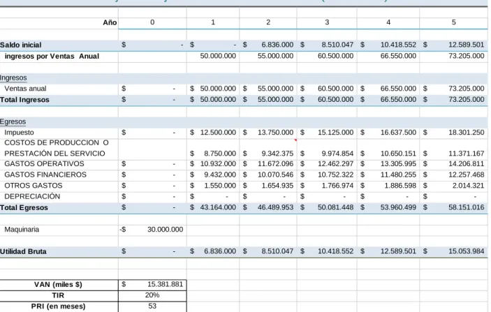
Task: Select Impuesto value 18.301.250
Action: point(466,133)
